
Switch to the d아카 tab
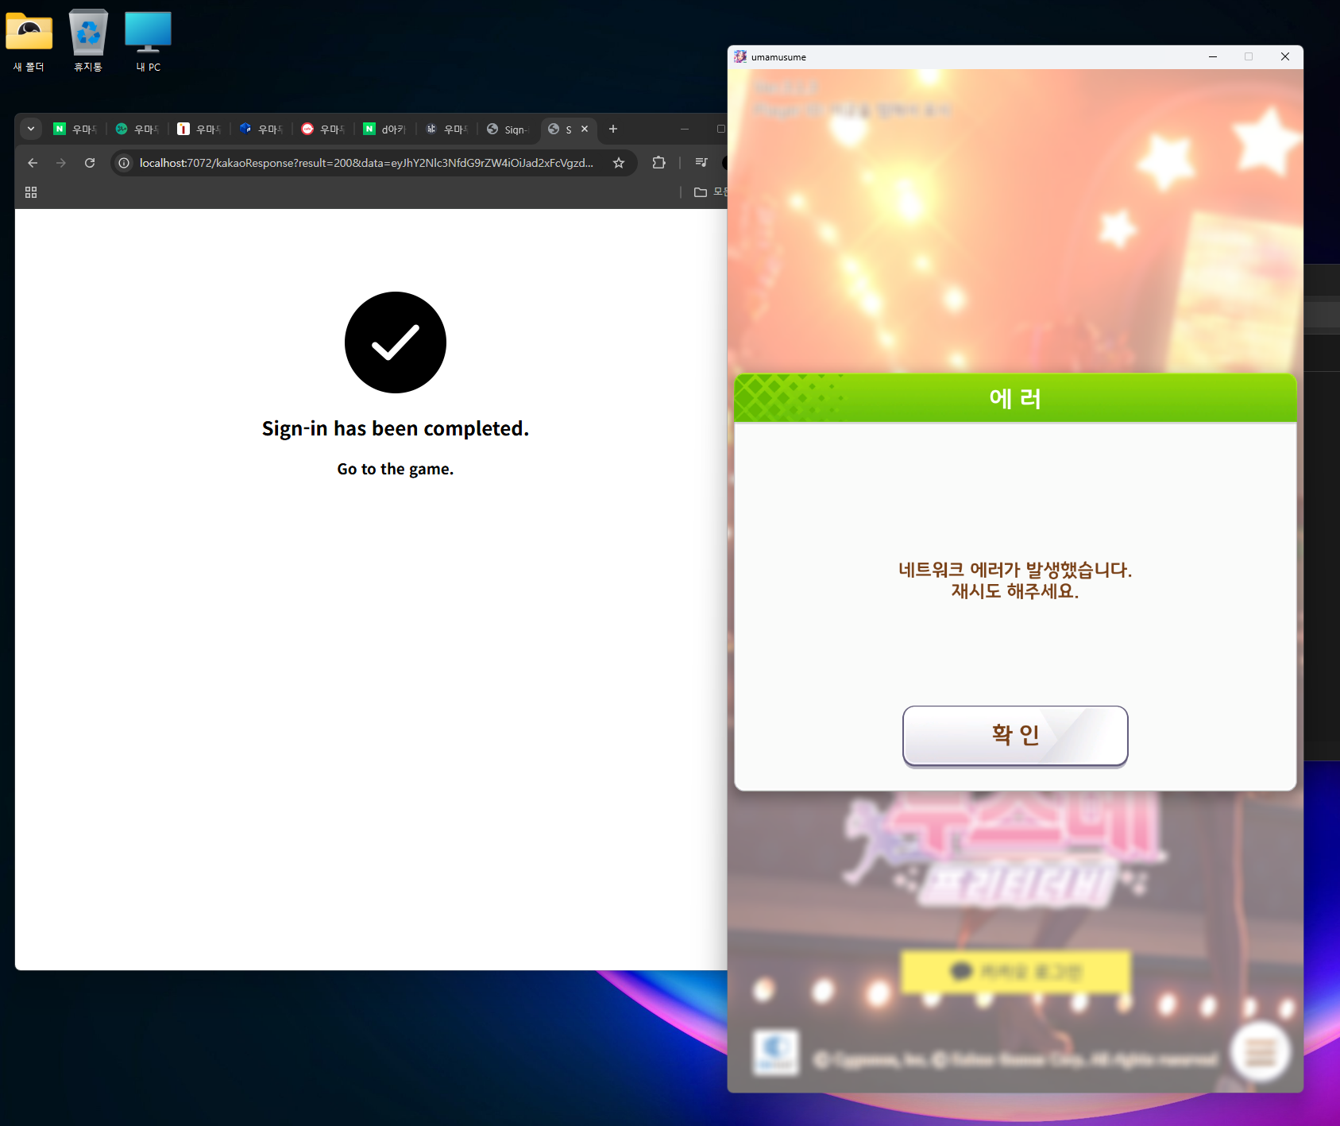[x=385, y=129]
